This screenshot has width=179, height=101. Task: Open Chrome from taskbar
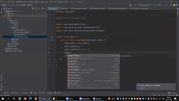coord(36,98)
